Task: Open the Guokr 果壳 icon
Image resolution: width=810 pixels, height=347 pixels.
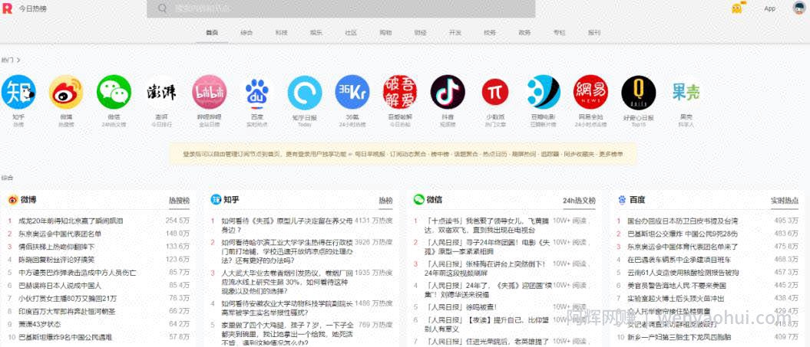Action: click(686, 92)
